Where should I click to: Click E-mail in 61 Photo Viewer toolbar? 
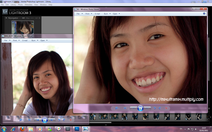pyautogui.click(x=97, y=14)
